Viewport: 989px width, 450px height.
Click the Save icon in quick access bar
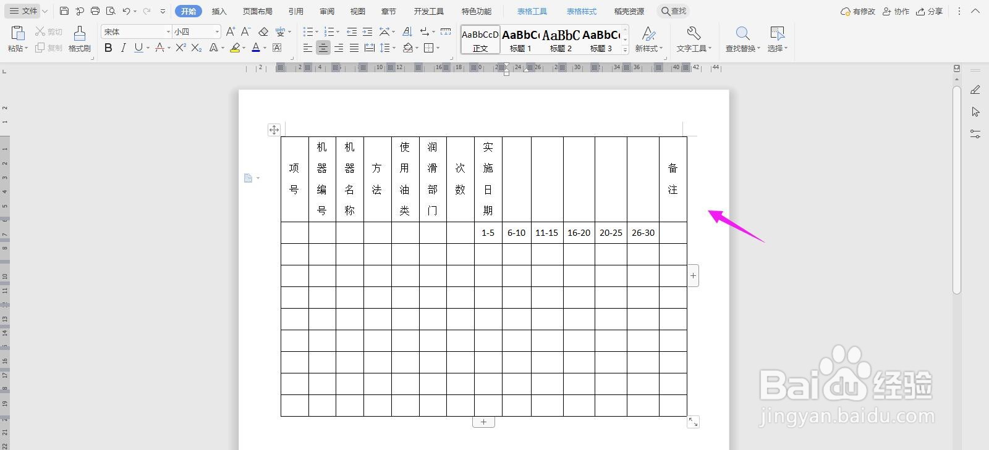[64, 11]
